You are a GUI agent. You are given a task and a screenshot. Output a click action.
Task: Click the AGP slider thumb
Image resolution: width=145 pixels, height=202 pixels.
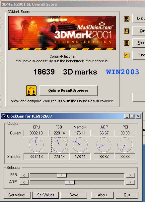pos(70,182)
